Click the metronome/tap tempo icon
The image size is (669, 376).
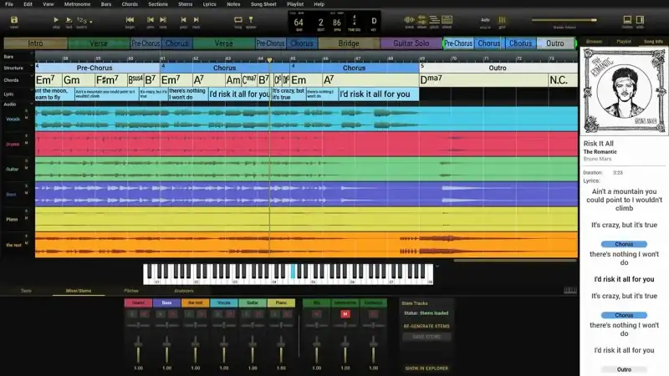click(251, 19)
